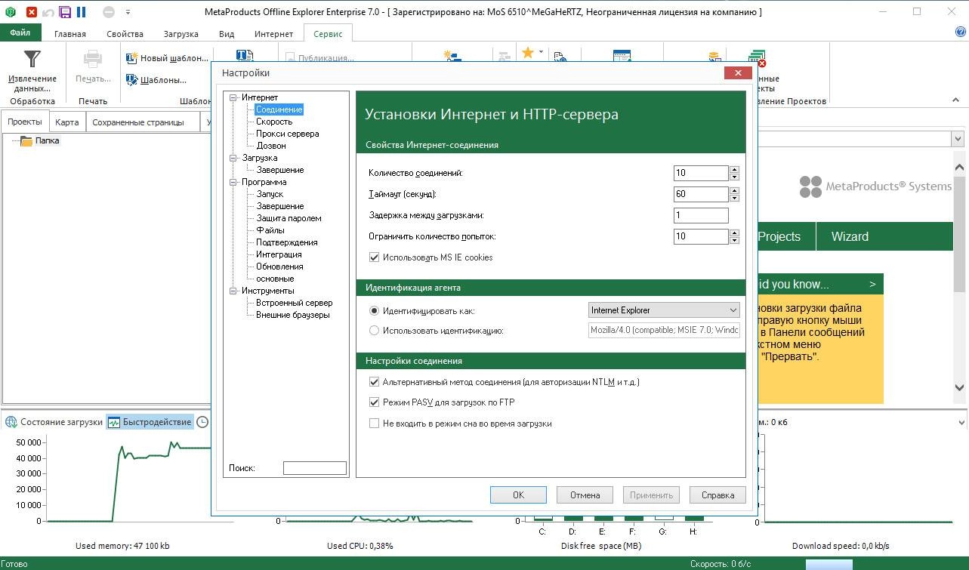Switch to the Вид ribbon tab
Image resolution: width=969 pixels, height=570 pixels.
point(227,34)
